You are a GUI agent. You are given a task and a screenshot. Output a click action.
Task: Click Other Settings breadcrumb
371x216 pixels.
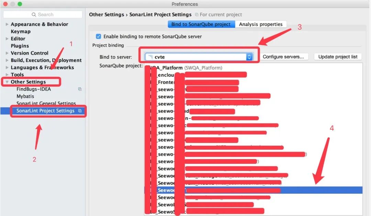point(106,15)
